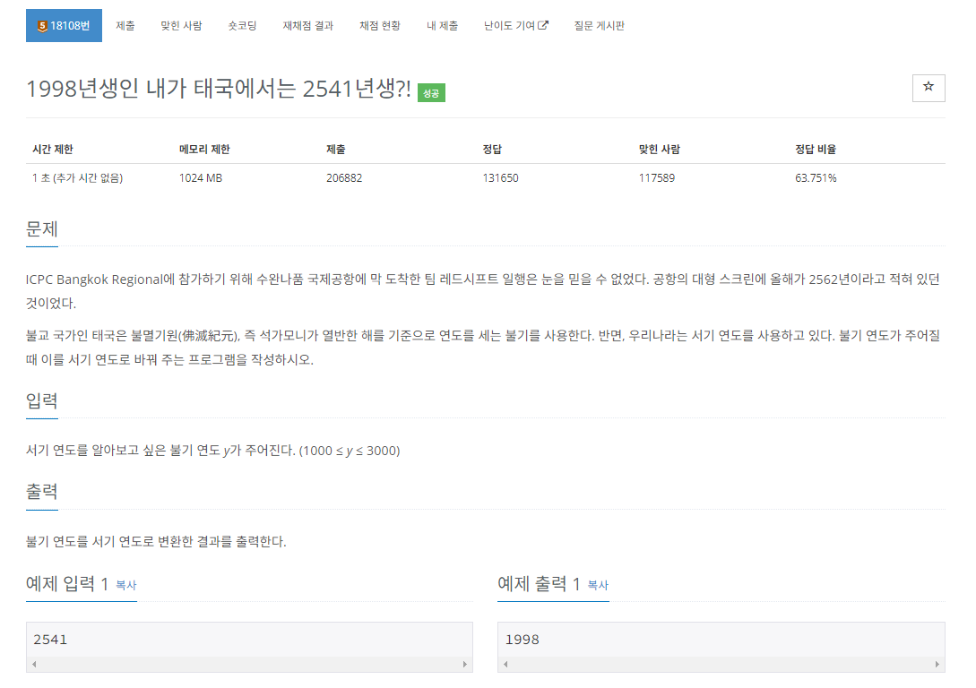The height and width of the screenshot is (688, 976).
Task: Copy example output 1 with 복사
Action: tap(598, 585)
